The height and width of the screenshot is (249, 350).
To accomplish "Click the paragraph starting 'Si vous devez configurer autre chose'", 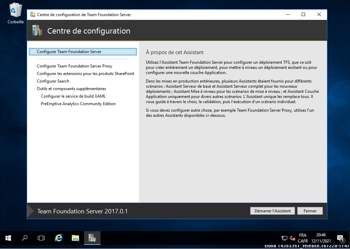I will 230,113.
